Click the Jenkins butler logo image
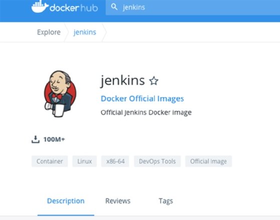This screenshot has width=280, height=220. click(x=60, y=94)
